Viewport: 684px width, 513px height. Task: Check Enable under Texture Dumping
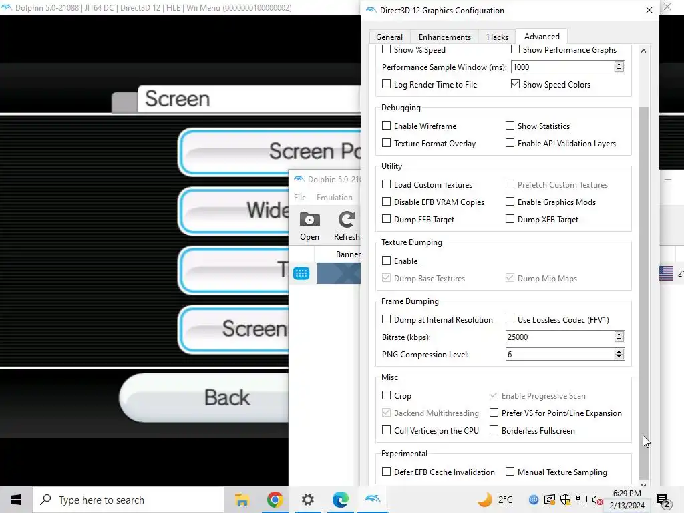pos(387,261)
